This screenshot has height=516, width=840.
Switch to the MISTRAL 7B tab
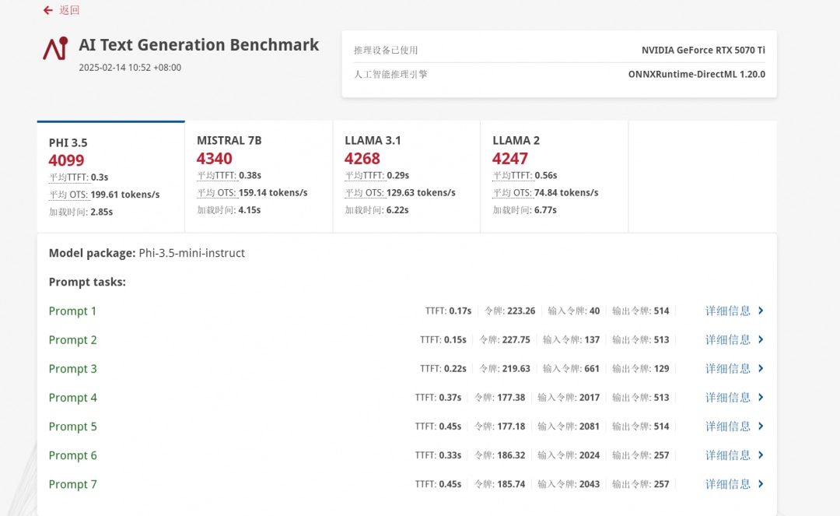259,177
